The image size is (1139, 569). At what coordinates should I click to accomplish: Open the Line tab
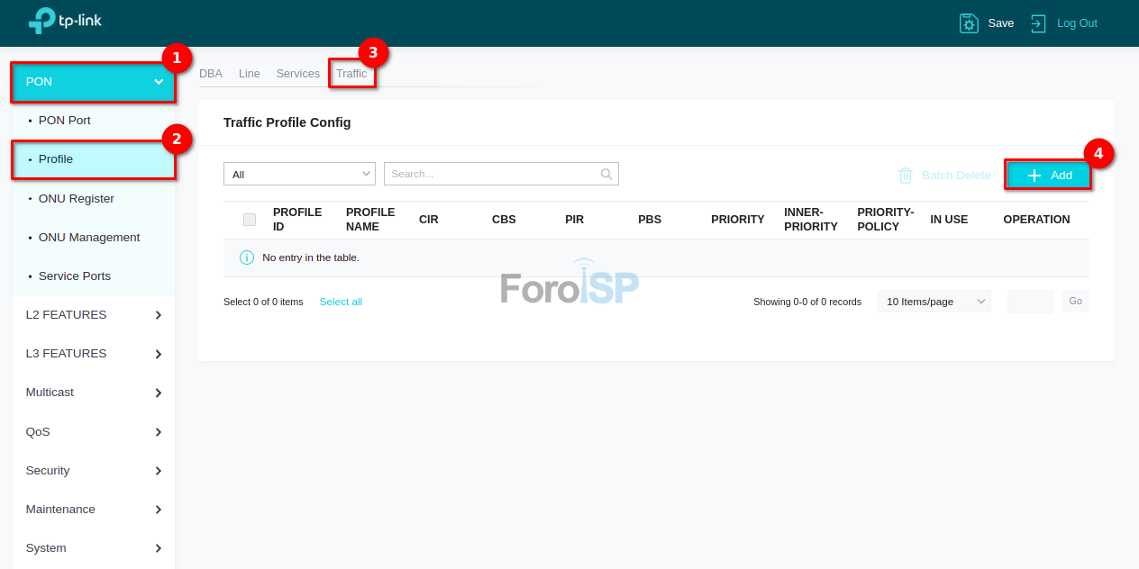click(250, 74)
